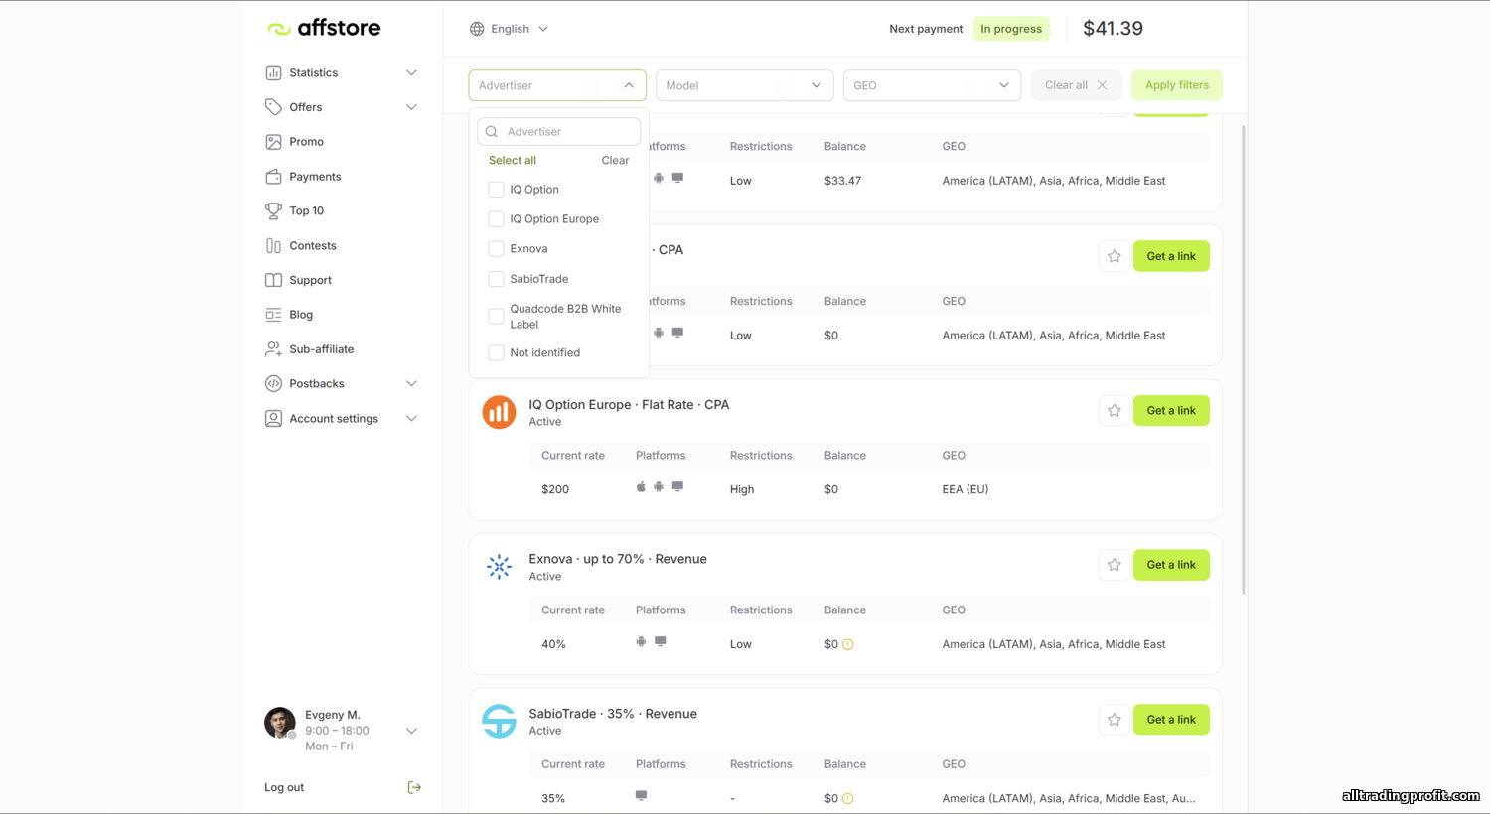The image size is (1490, 814).
Task: Expand Evgeny M. manager details chevron
Action: [411, 731]
